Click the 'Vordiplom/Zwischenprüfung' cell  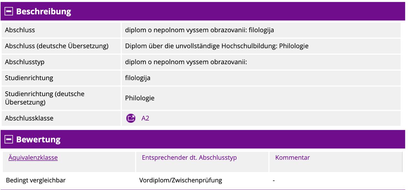(181, 180)
